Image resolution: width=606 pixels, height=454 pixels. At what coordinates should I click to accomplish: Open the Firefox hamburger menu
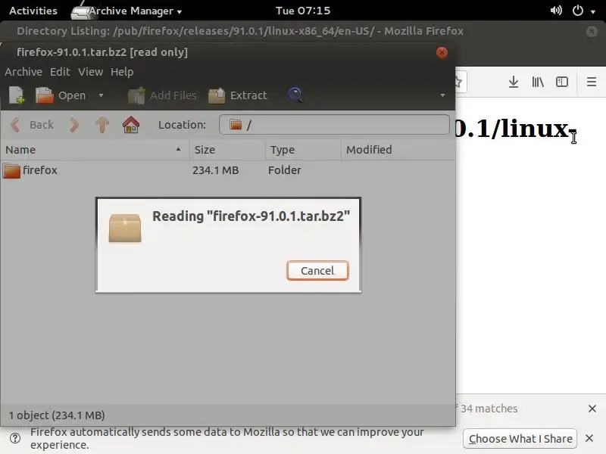pos(592,82)
